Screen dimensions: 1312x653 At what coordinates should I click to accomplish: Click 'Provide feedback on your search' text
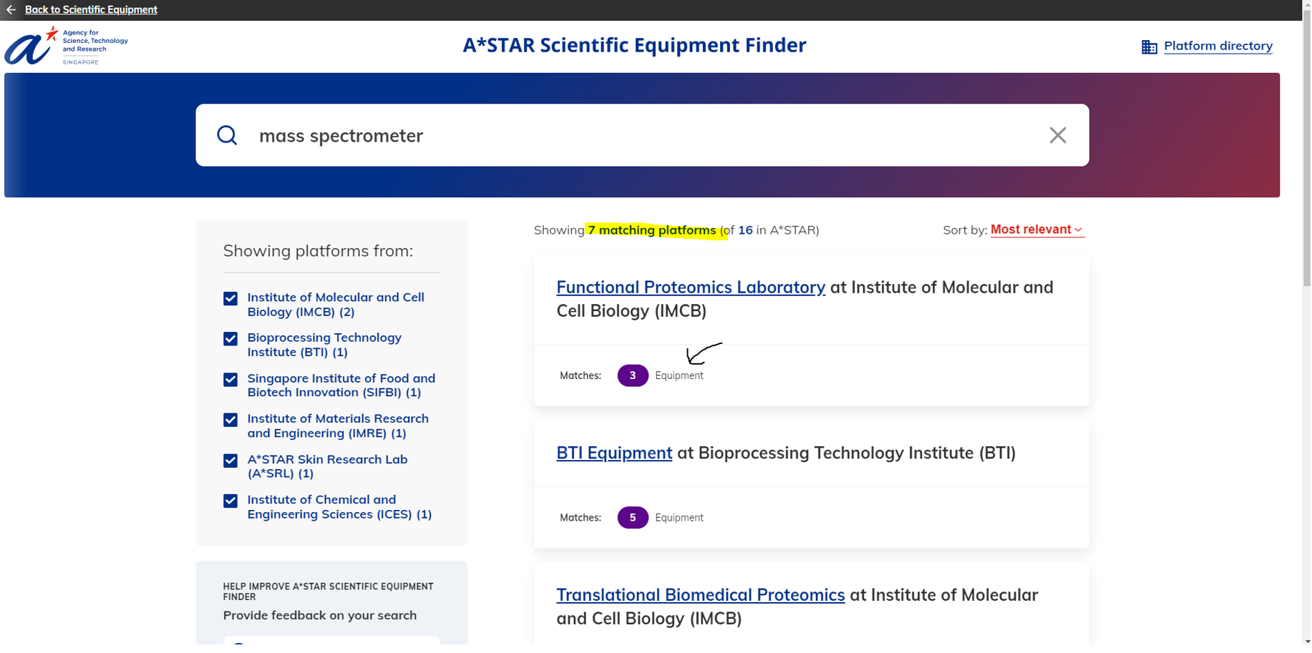point(320,615)
